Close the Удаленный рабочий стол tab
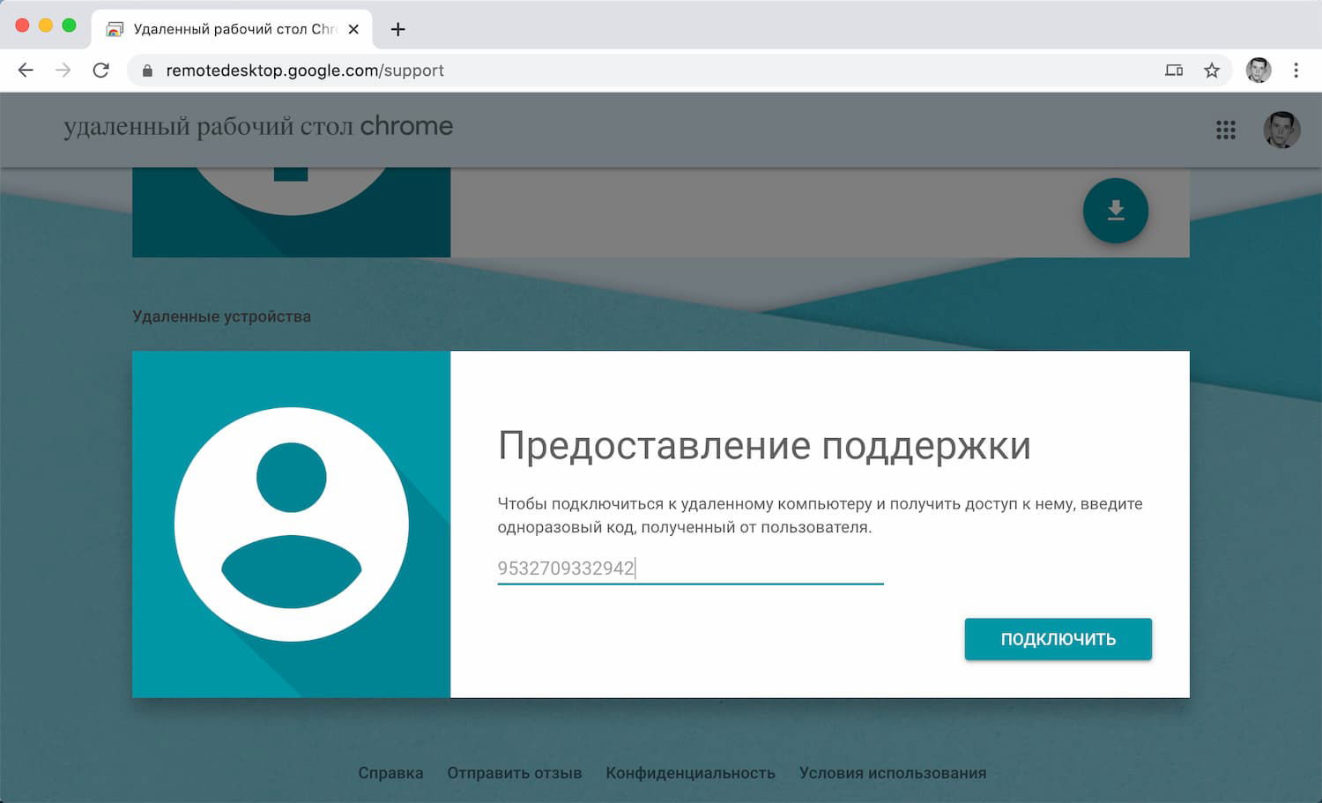 353,29
